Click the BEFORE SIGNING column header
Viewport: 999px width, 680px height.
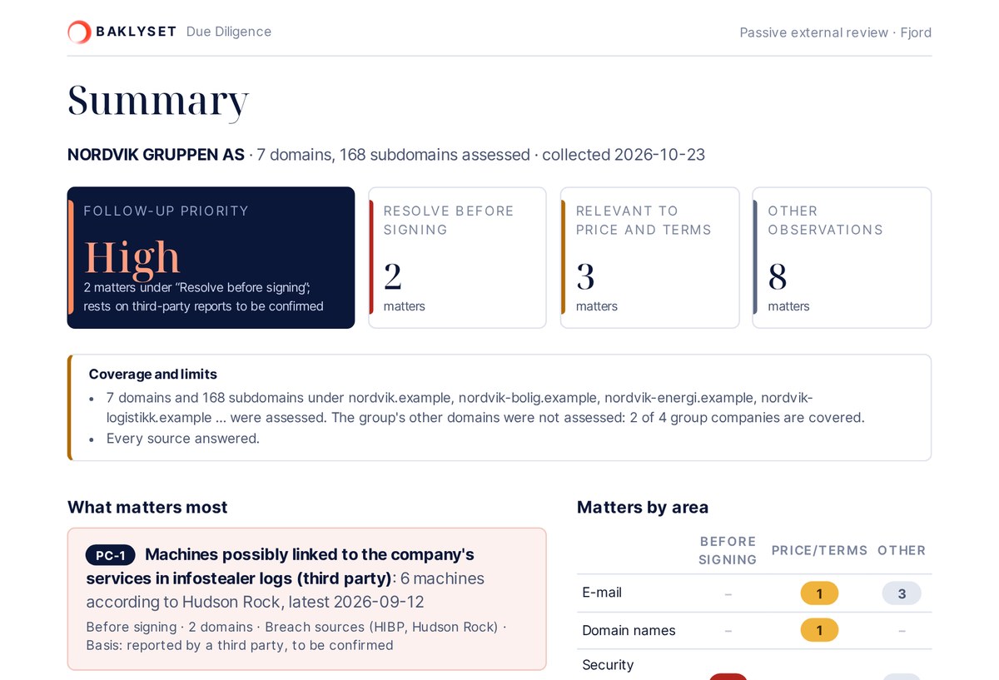point(728,550)
